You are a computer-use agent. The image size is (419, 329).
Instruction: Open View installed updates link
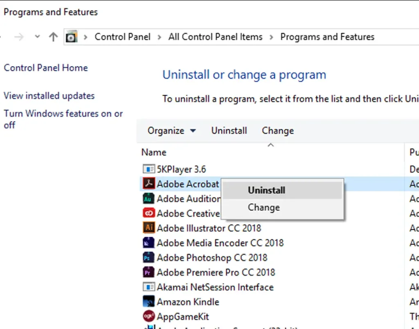pyautogui.click(x=49, y=96)
